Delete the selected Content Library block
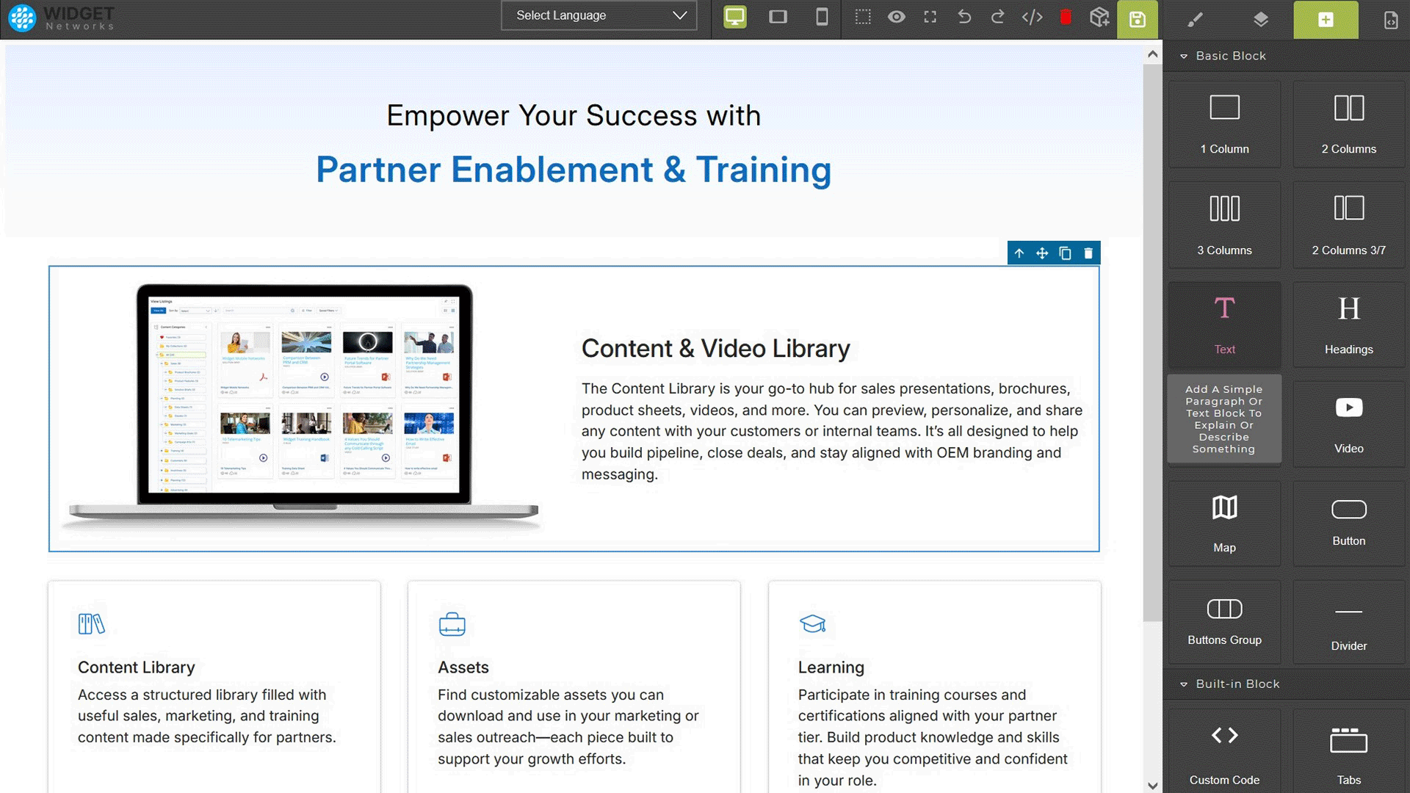Screen dimensions: 1410x793 coord(1089,253)
